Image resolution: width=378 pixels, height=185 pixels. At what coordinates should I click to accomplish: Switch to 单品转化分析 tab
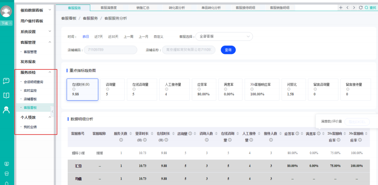tap(211, 8)
